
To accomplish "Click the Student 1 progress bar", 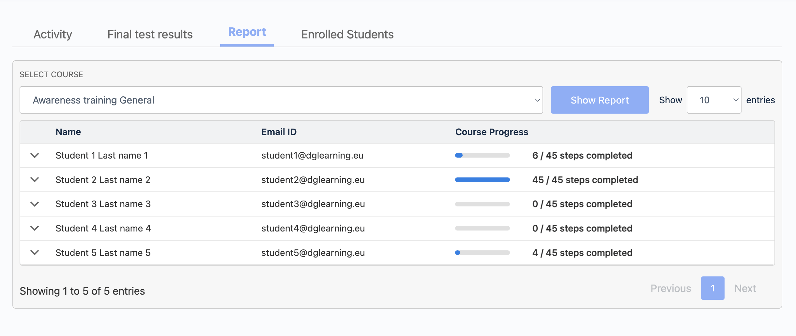I will (x=482, y=155).
